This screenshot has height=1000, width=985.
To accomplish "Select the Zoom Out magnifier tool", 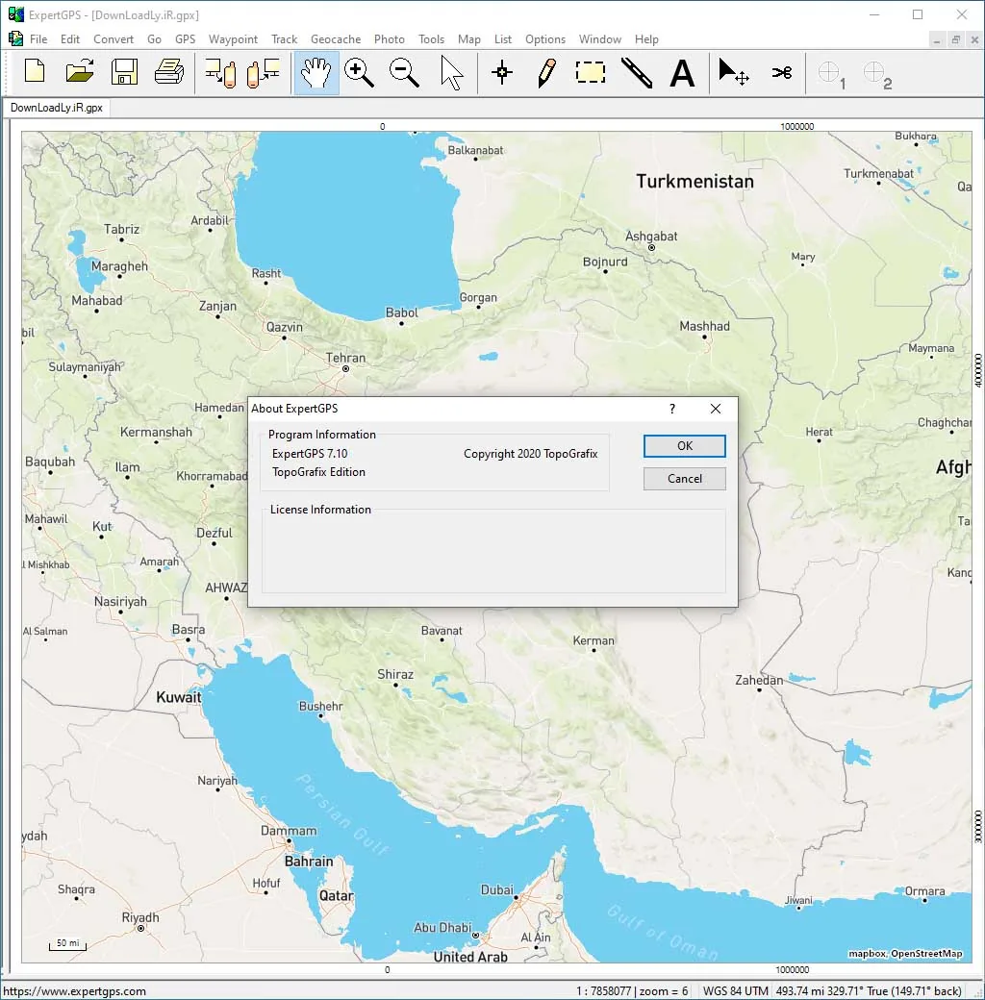I will click(x=404, y=72).
